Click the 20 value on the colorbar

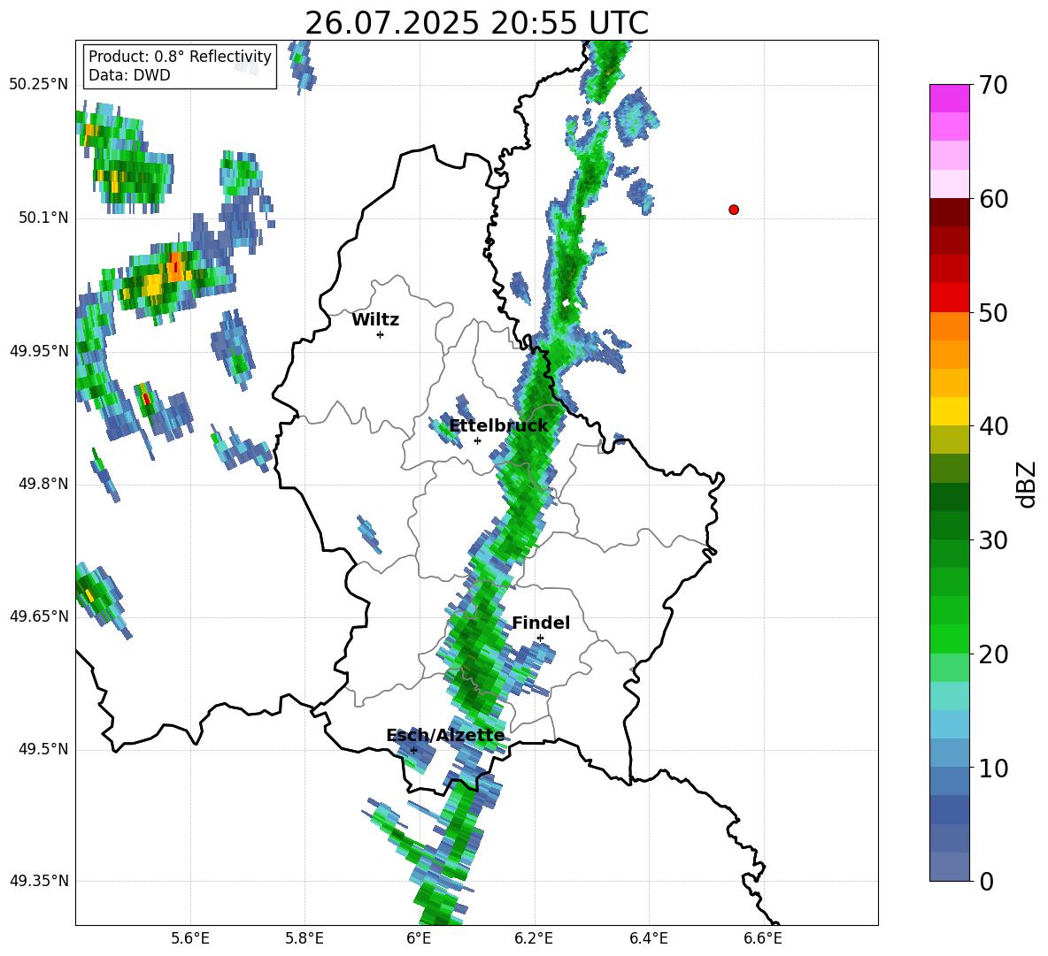click(992, 654)
